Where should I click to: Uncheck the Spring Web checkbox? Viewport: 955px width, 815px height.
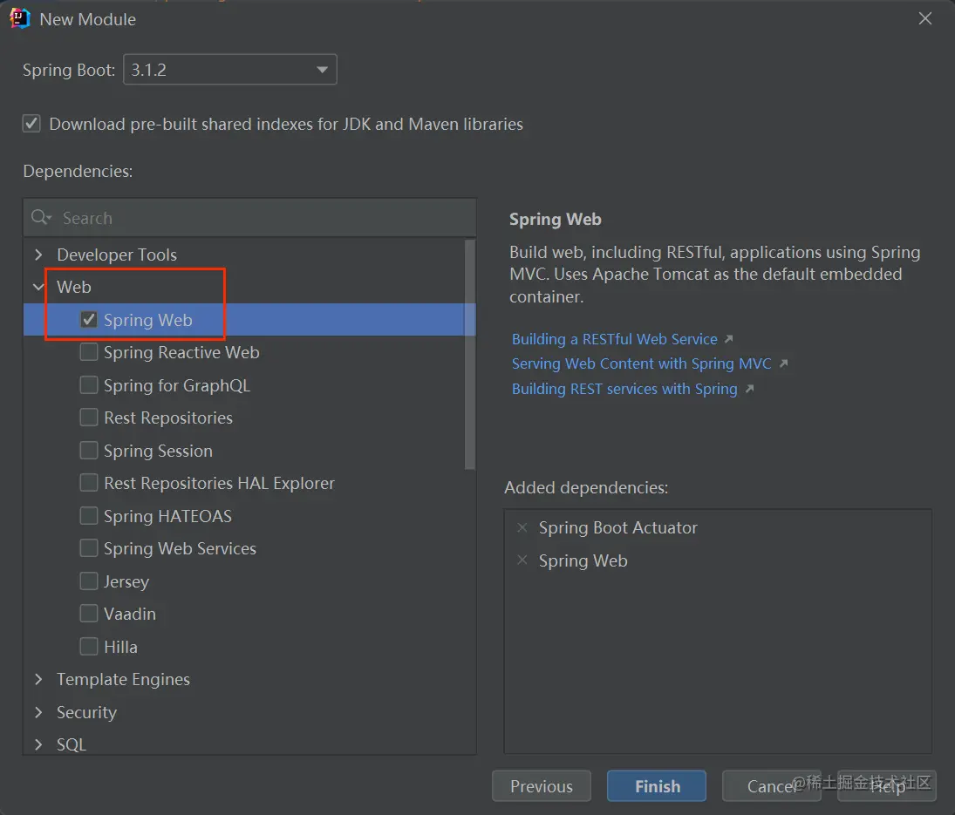[89, 320]
